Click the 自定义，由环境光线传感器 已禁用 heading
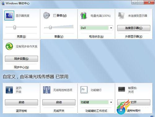This screenshot has height=117, width=155. tap(35, 77)
